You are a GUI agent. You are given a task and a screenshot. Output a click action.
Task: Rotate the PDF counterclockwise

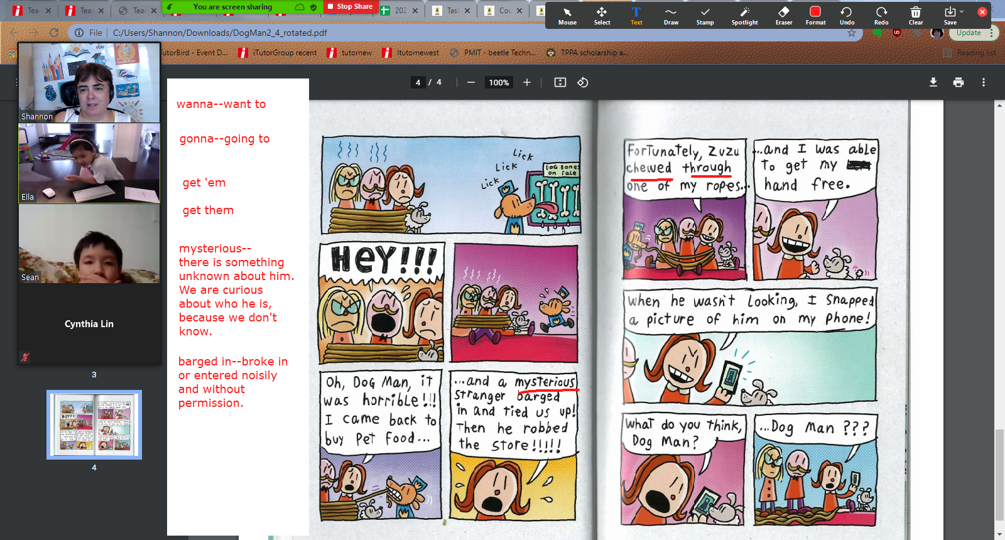(x=583, y=82)
